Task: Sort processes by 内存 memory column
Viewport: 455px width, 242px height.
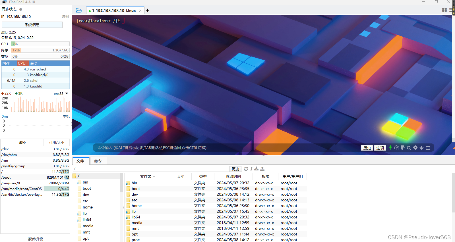Action: coord(9,63)
